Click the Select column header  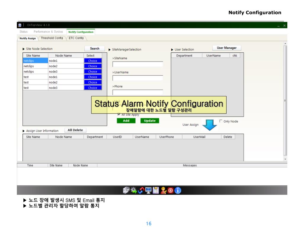pos(93,55)
